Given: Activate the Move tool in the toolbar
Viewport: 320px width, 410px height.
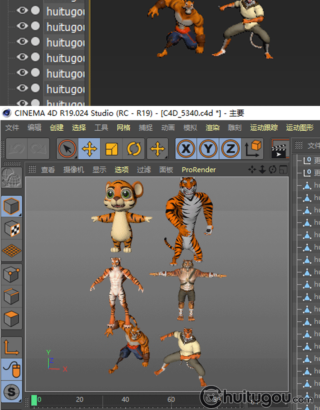Looking at the screenshot, I should [90, 149].
